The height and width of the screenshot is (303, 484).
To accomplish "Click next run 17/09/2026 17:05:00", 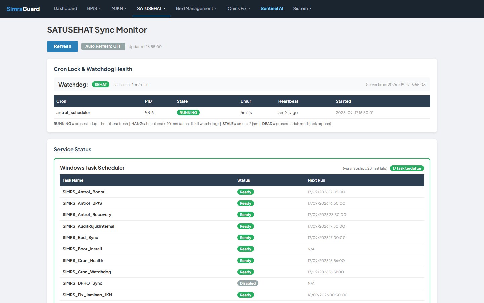I will click(x=326, y=192).
